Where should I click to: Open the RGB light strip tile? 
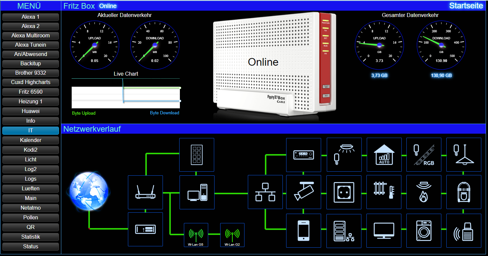(424, 155)
